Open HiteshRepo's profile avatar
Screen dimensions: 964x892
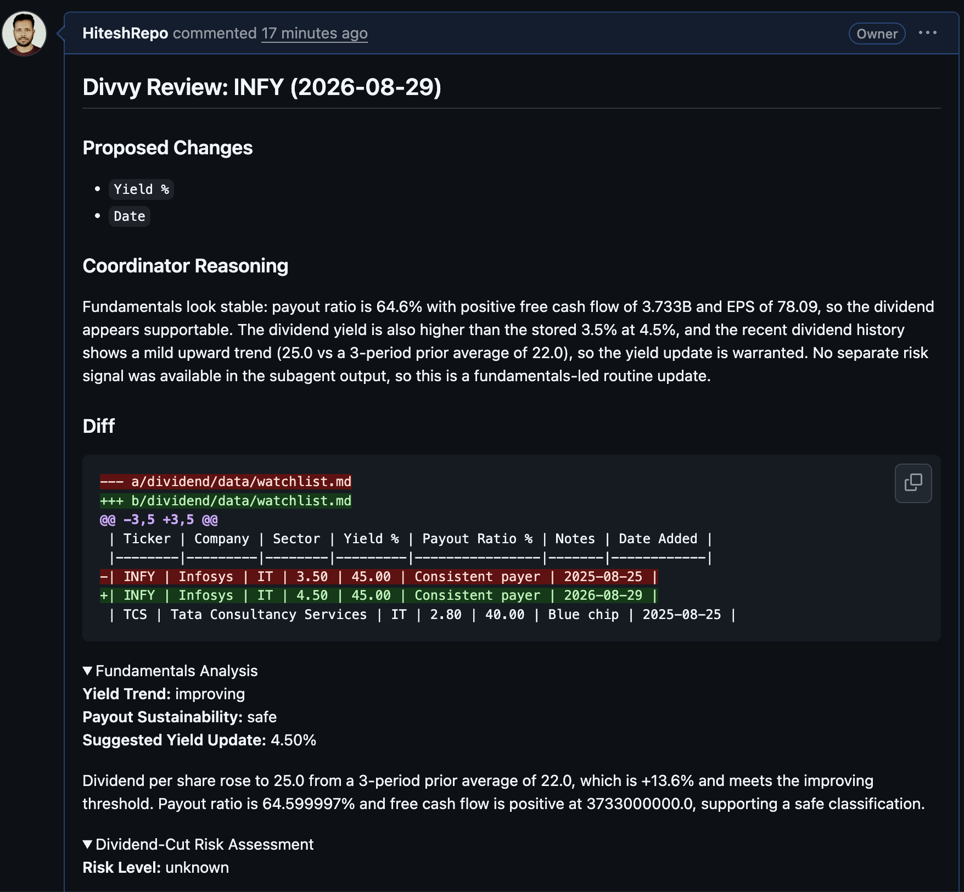click(x=24, y=34)
